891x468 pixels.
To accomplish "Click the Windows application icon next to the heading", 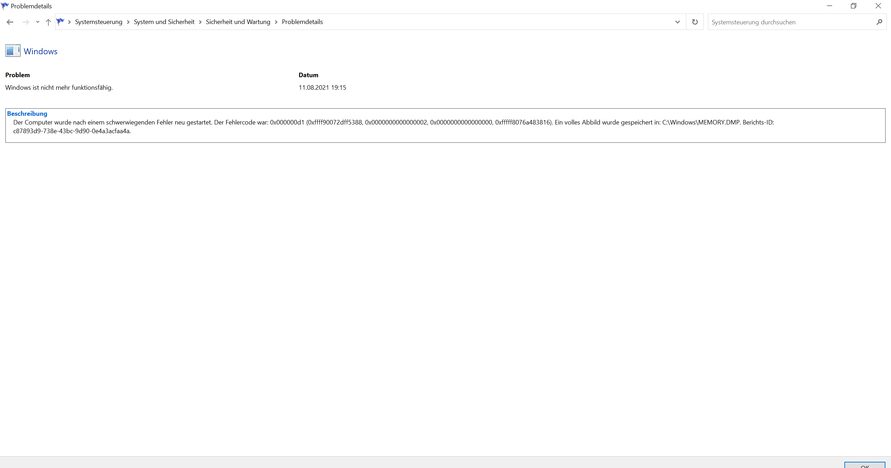I will pos(13,51).
